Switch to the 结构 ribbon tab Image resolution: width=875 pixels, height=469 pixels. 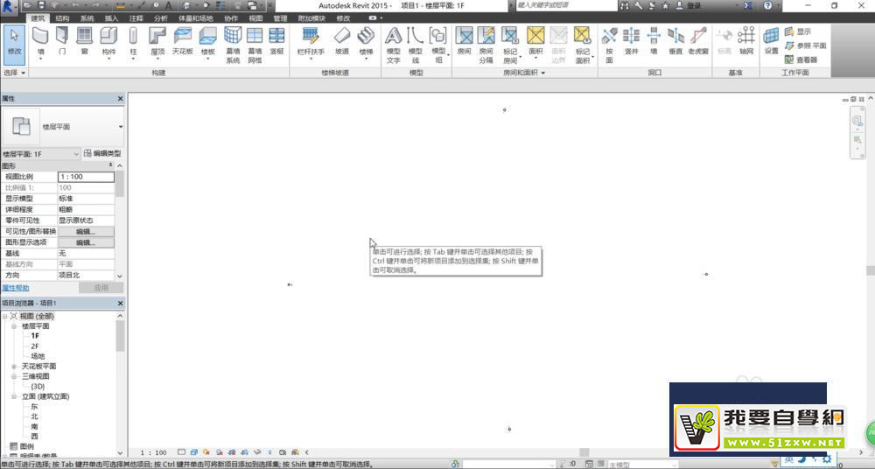click(62, 17)
